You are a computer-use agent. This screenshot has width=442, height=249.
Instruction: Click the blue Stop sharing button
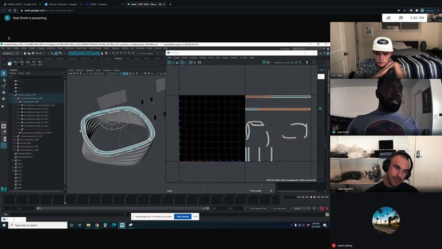pyautogui.click(x=182, y=216)
